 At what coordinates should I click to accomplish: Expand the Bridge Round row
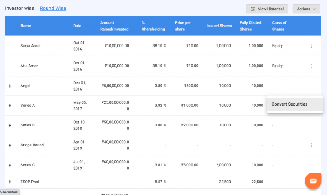click(x=10, y=145)
